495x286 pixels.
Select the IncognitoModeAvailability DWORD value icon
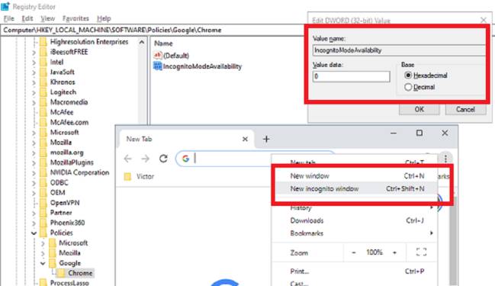(x=157, y=66)
